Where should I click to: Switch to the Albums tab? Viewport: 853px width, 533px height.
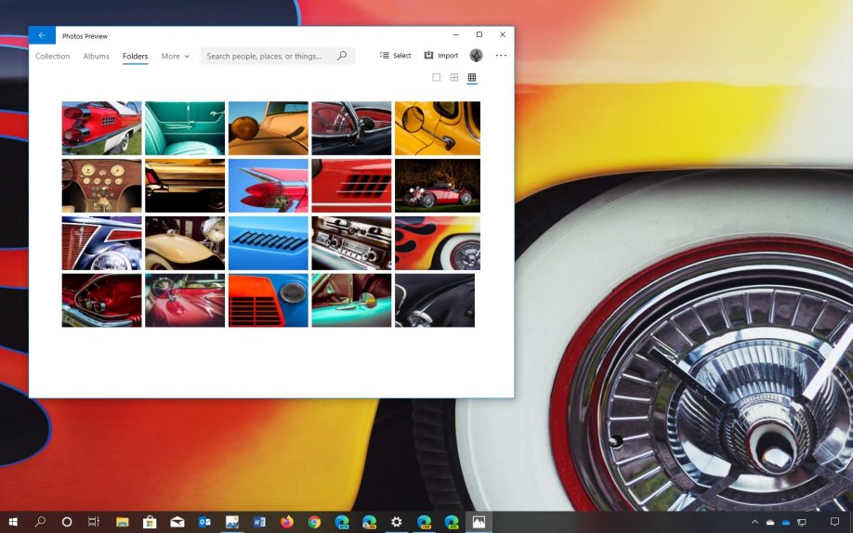[x=96, y=56]
